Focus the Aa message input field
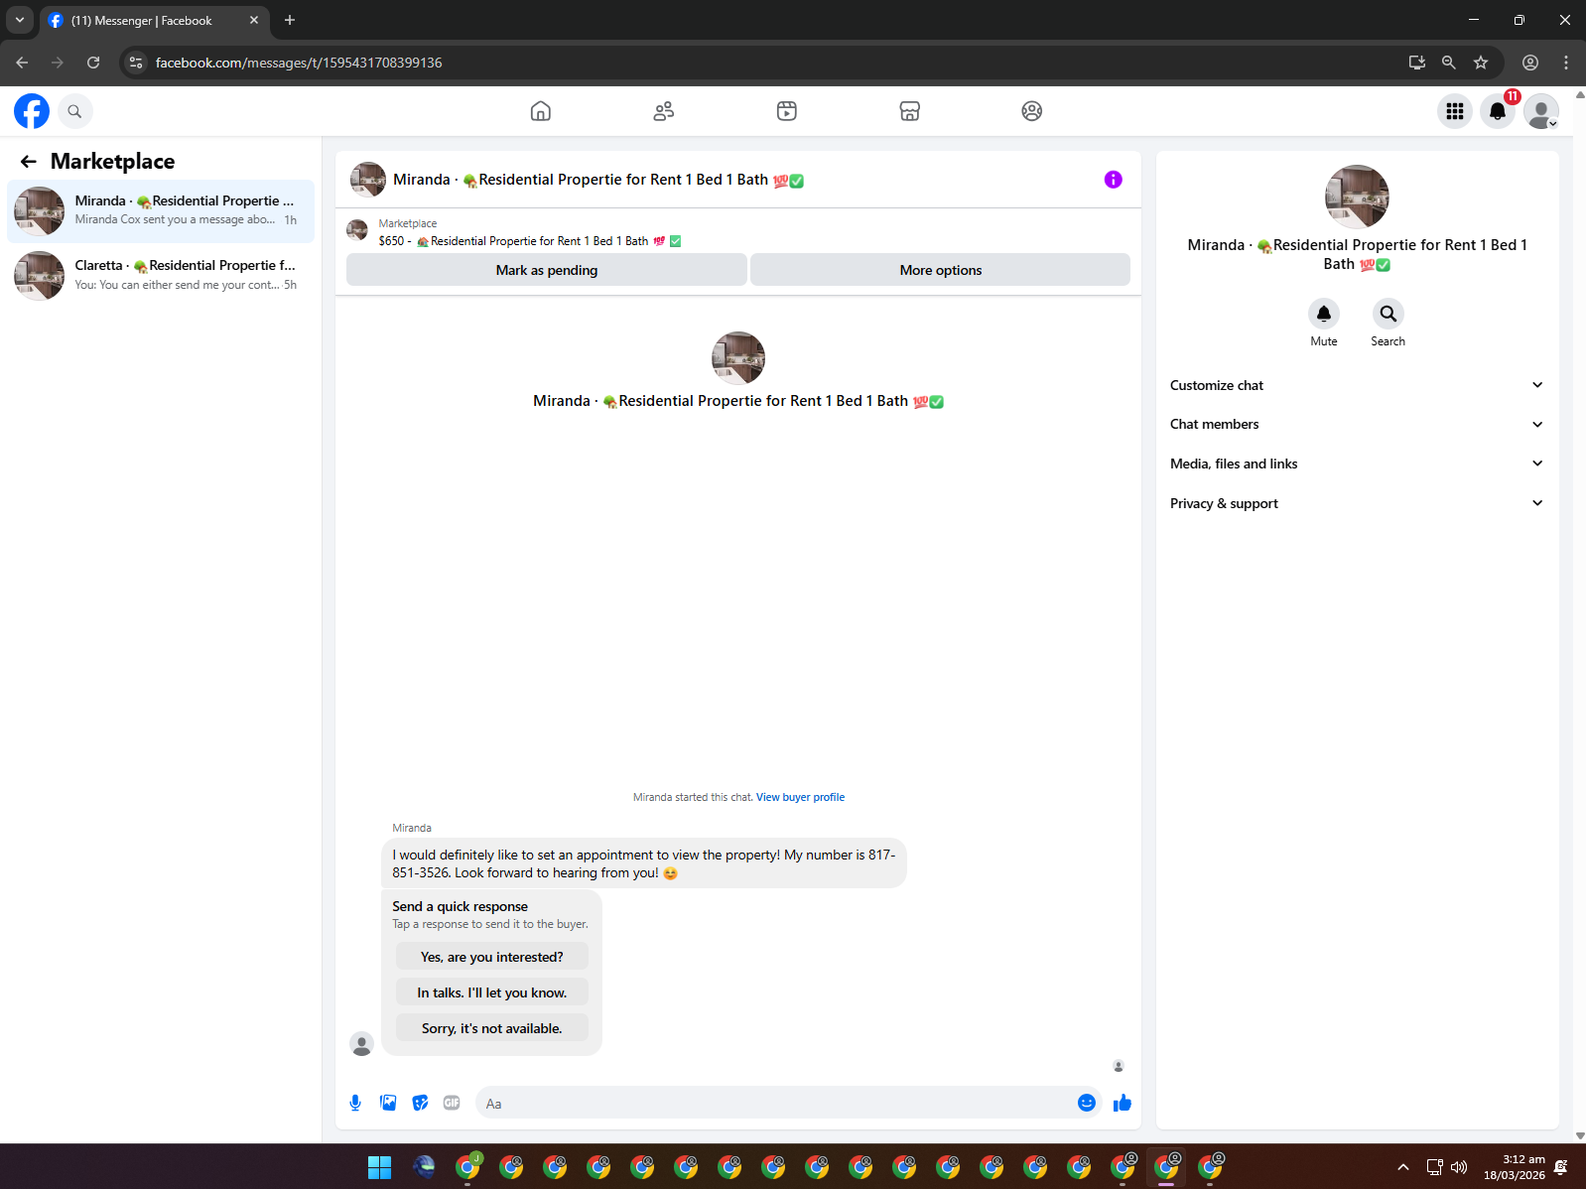 click(x=774, y=1103)
